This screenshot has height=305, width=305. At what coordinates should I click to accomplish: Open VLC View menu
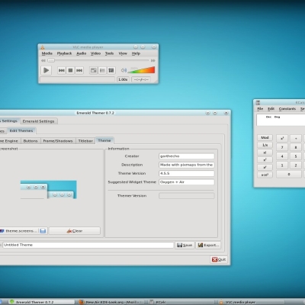click(123, 53)
